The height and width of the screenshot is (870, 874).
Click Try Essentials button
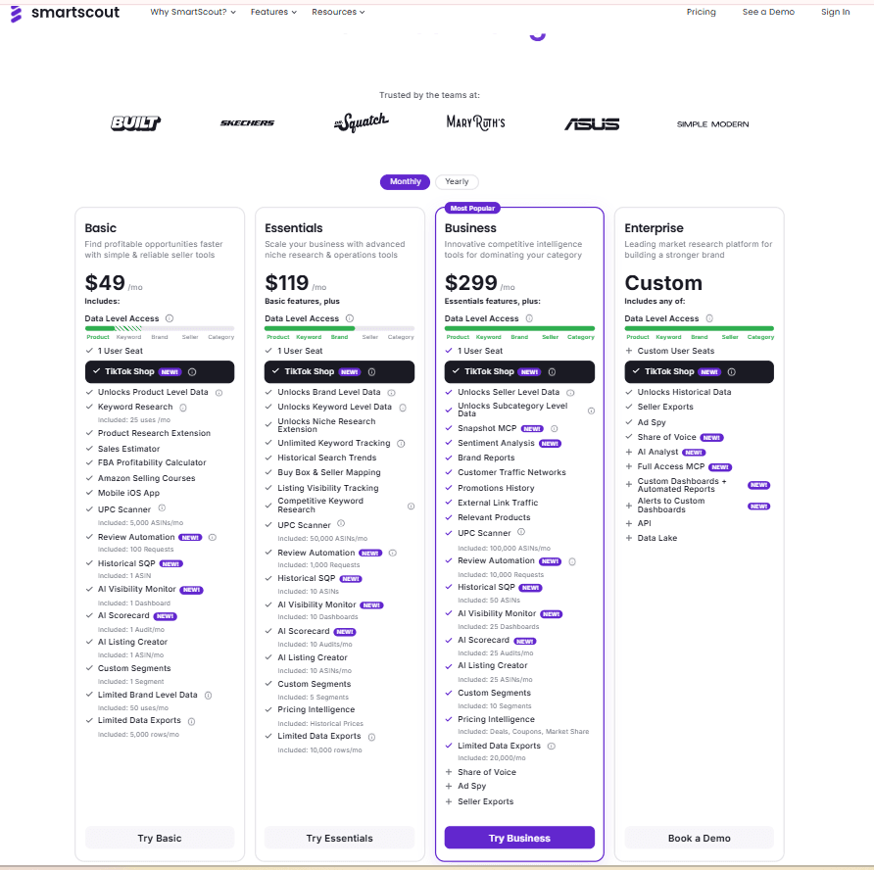[x=339, y=838]
